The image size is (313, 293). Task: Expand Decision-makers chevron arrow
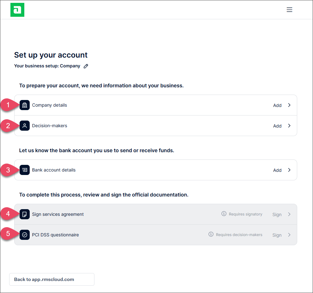tap(289, 126)
